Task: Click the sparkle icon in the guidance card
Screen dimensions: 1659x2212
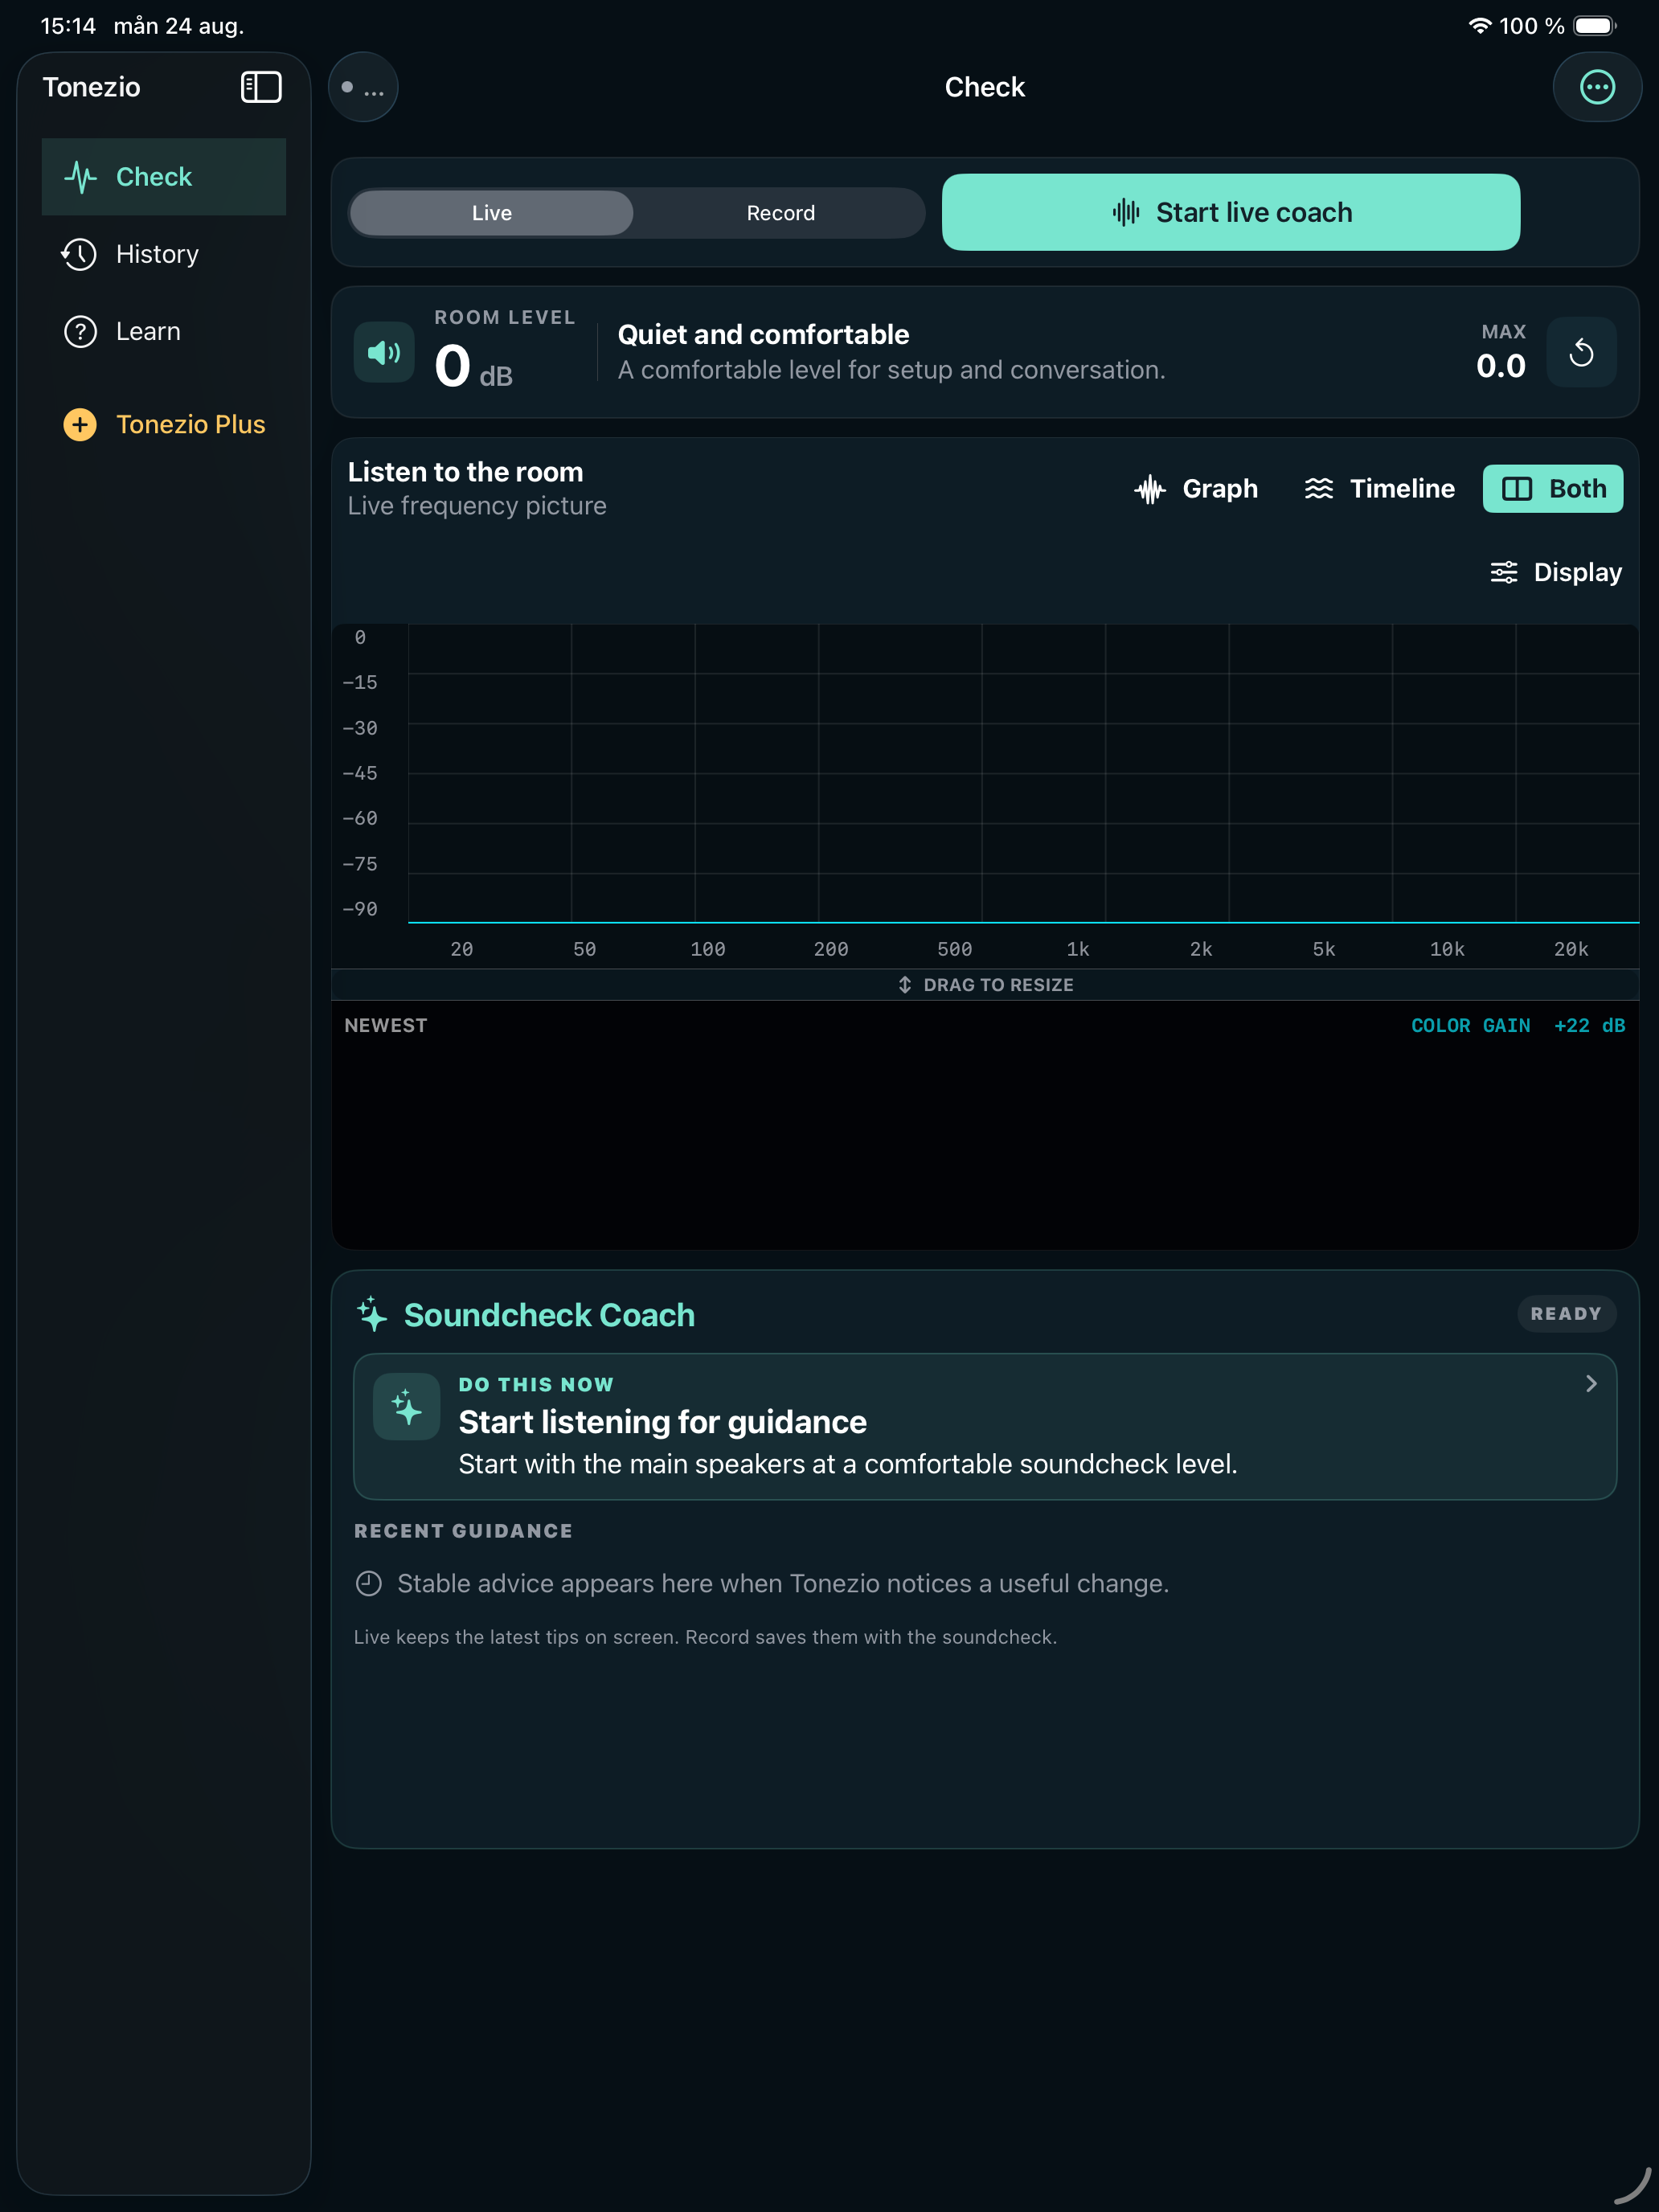Action: pos(406,1407)
